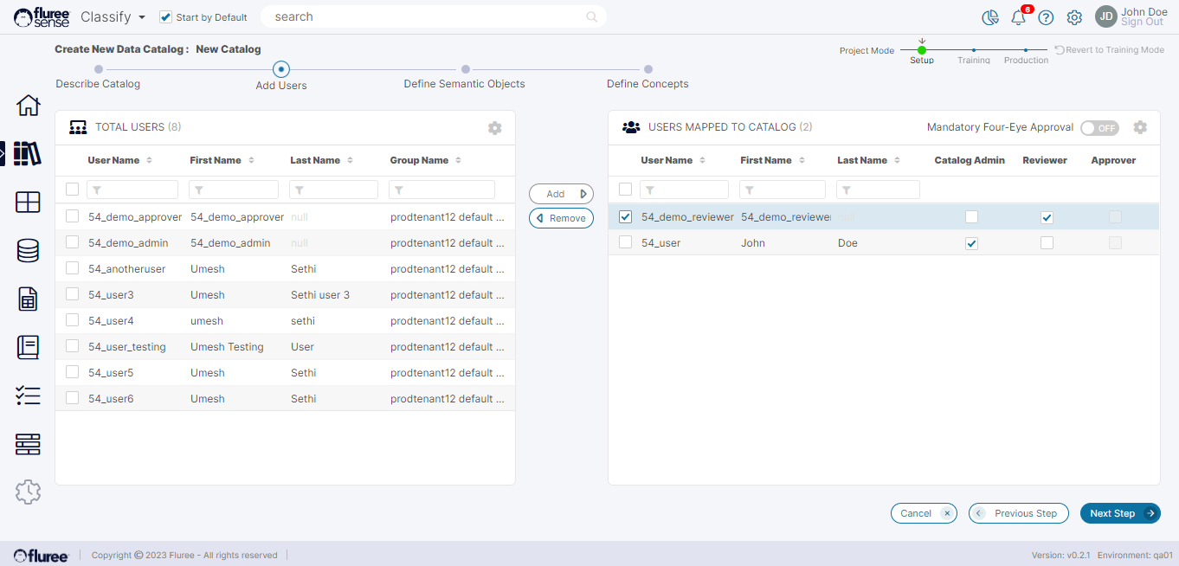
Task: Select the 54_user3 row checkbox
Action: pos(73,294)
